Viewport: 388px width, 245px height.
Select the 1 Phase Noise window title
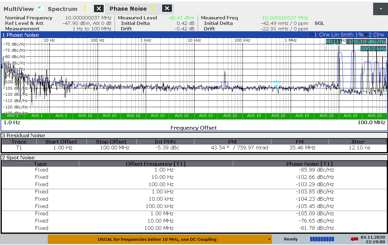coord(21,35)
